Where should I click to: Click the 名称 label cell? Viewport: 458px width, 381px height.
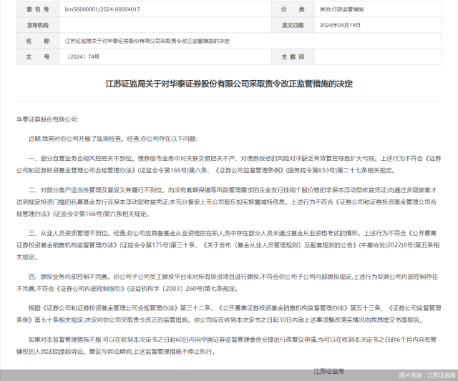pos(38,41)
